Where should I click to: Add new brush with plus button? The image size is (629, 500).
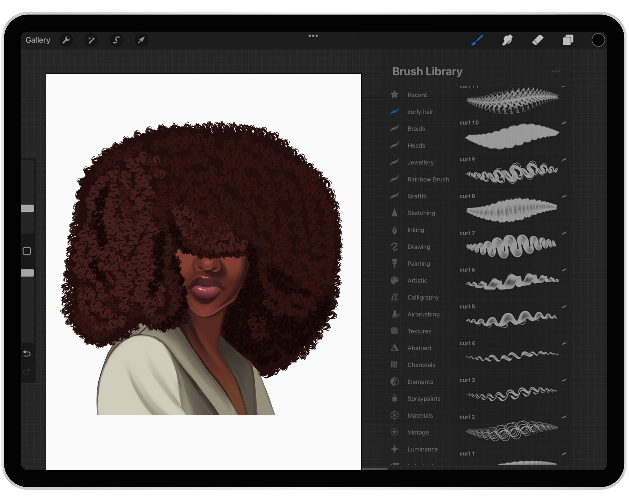point(556,71)
